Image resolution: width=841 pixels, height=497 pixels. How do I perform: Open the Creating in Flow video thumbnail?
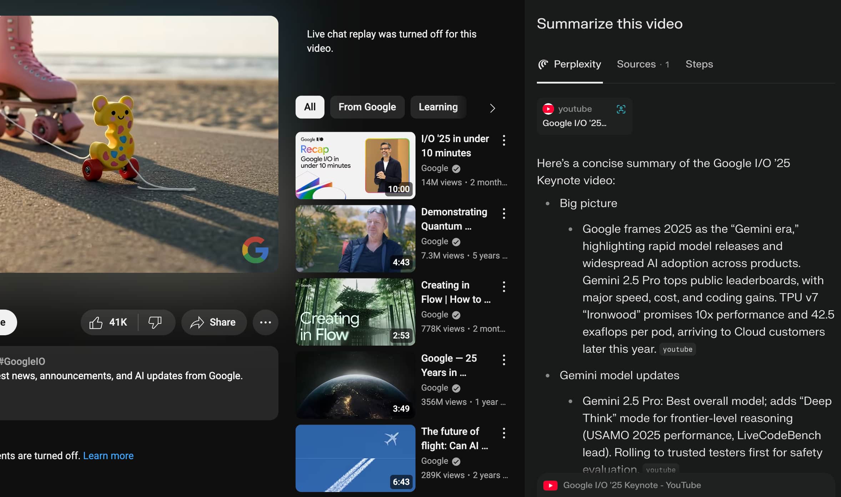point(355,312)
